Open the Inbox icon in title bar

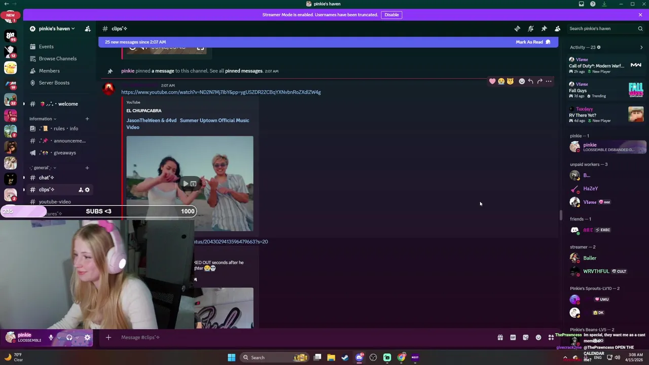[x=582, y=4]
